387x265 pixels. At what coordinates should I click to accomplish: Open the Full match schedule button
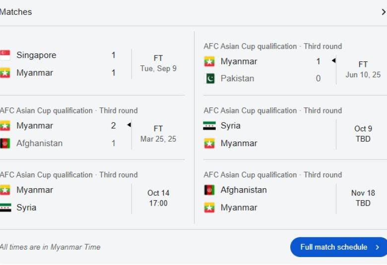coord(339,247)
